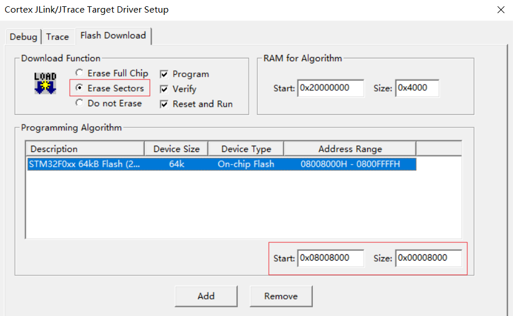
Task: Focus the Programming Algorithm Size field
Action: click(428, 258)
